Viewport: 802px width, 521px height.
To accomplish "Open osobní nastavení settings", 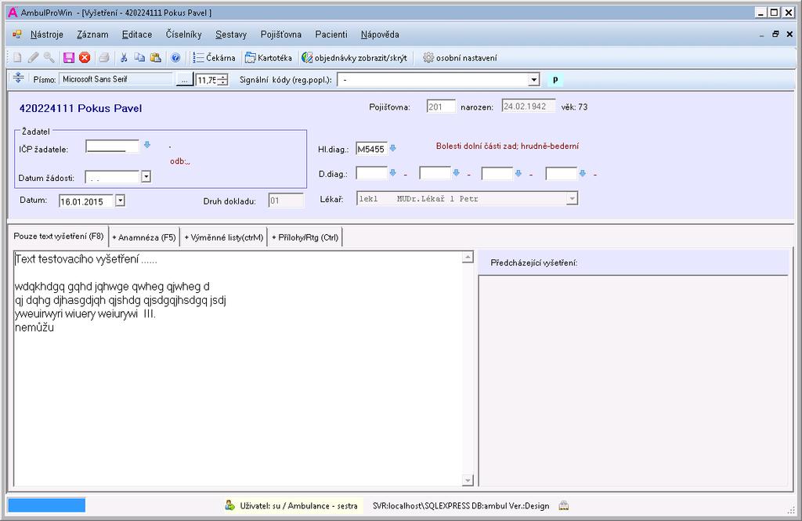I will (460, 58).
